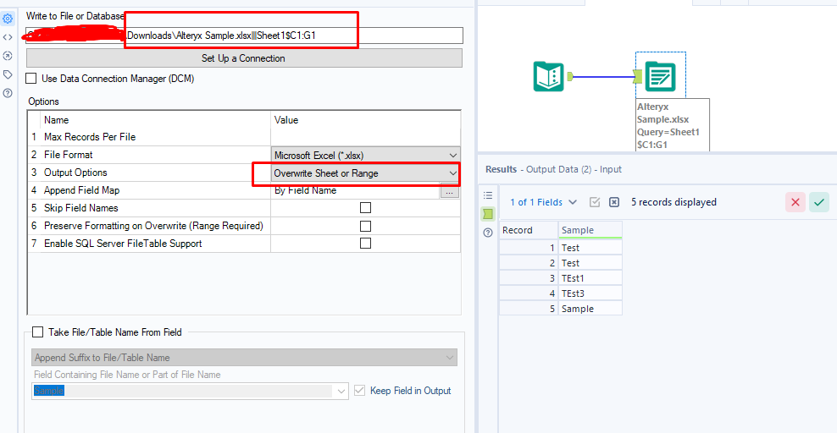Viewport: 837px width, 433px height.
Task: Show the Results messages list icon
Action: pyautogui.click(x=488, y=195)
